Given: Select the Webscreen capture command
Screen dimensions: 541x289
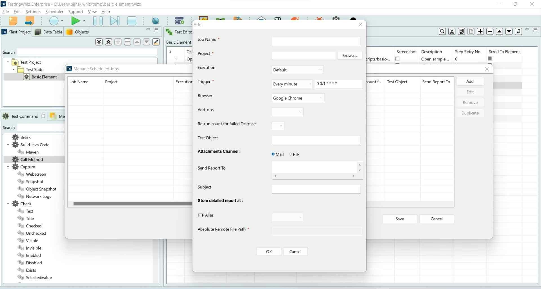Looking at the screenshot, I should point(36,174).
